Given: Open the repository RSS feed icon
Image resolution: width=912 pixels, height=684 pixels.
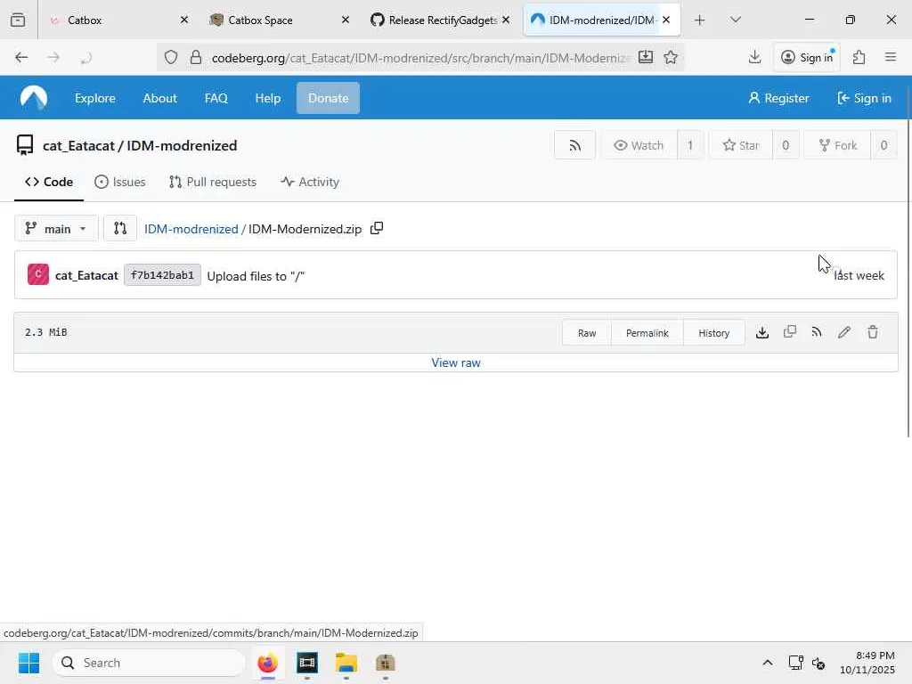Looking at the screenshot, I should click(574, 145).
